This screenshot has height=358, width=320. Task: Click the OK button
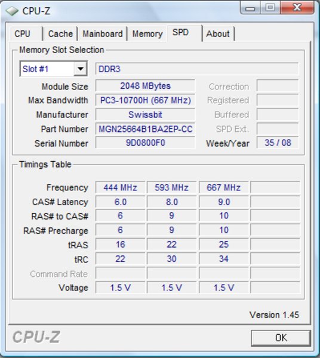281,338
